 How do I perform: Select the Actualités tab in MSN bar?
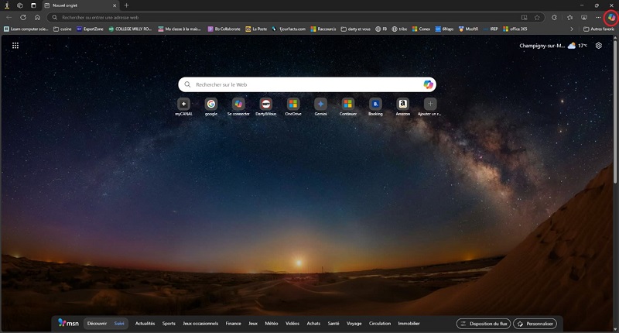145,323
